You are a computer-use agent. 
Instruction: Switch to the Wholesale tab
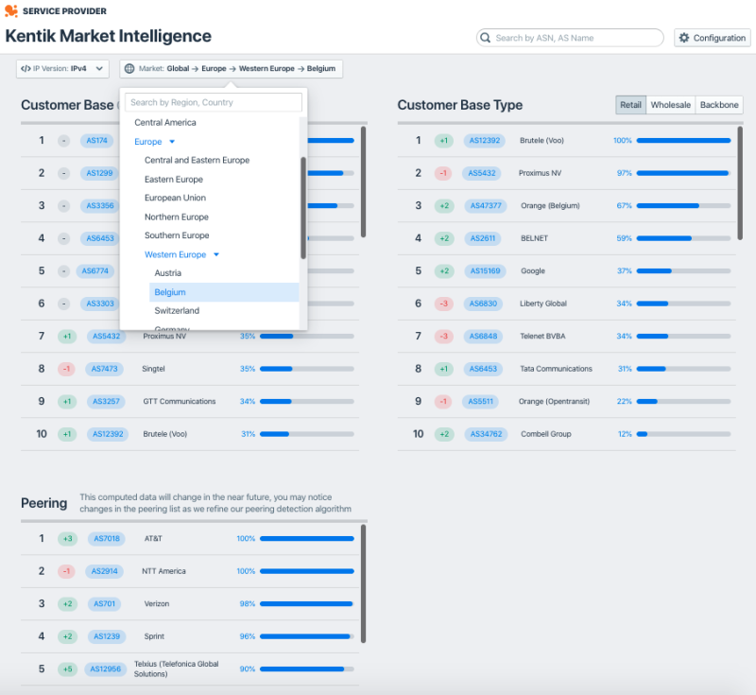coord(671,105)
